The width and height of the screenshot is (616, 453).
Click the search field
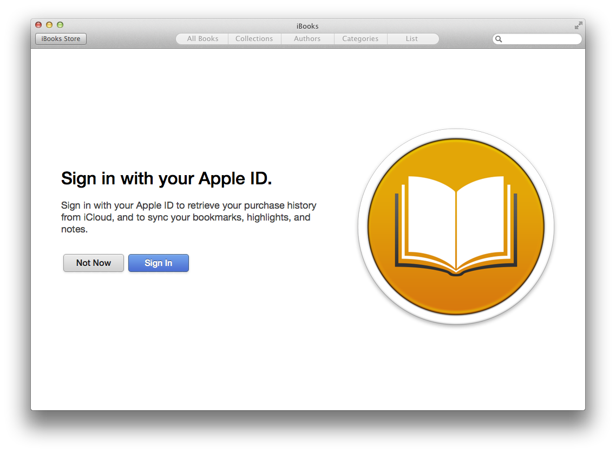click(x=537, y=39)
